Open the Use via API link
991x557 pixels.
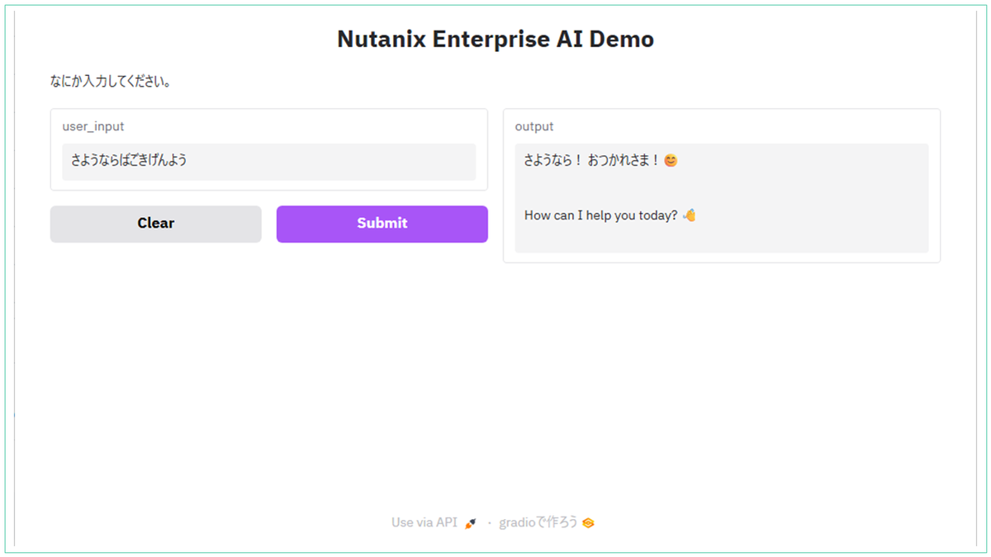[434, 522]
